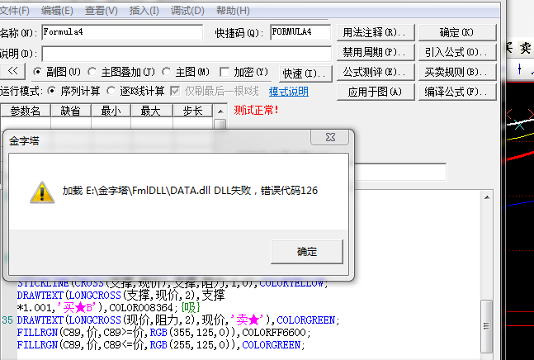Screen dimensions: 534x360
Task: Collapse panel with the << button
Action: (x=12, y=71)
